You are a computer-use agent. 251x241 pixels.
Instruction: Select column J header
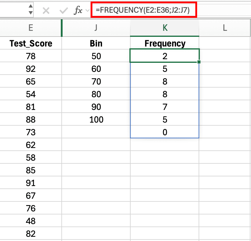96,27
